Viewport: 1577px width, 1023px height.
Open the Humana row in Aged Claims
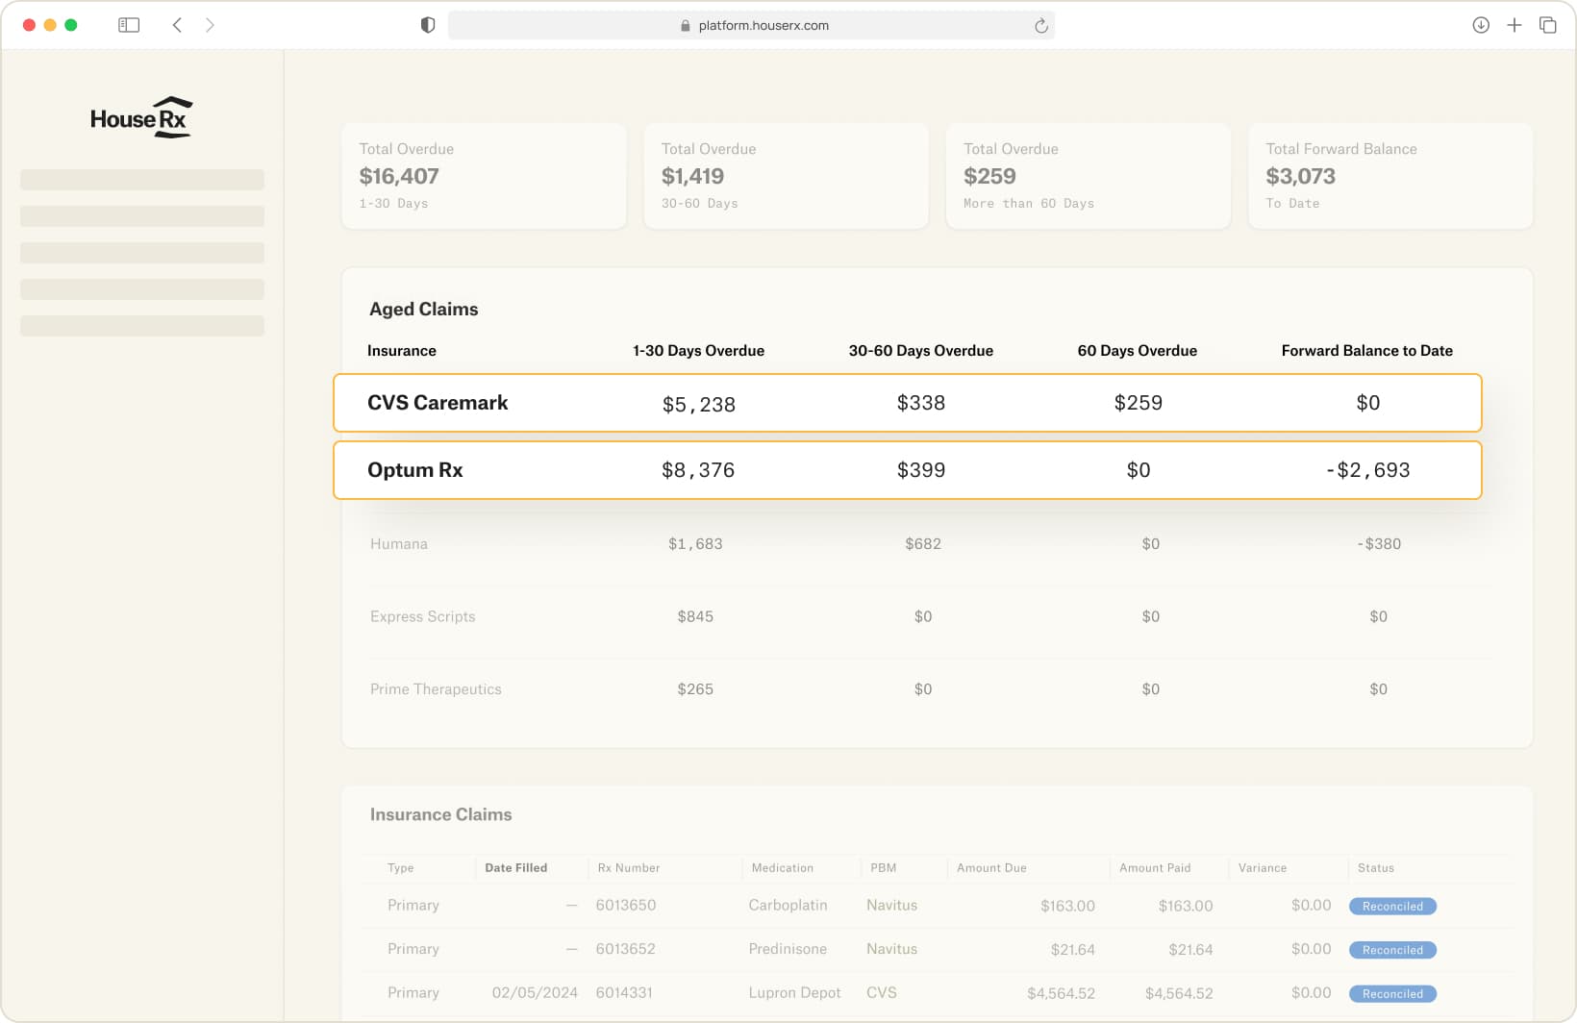[399, 544]
